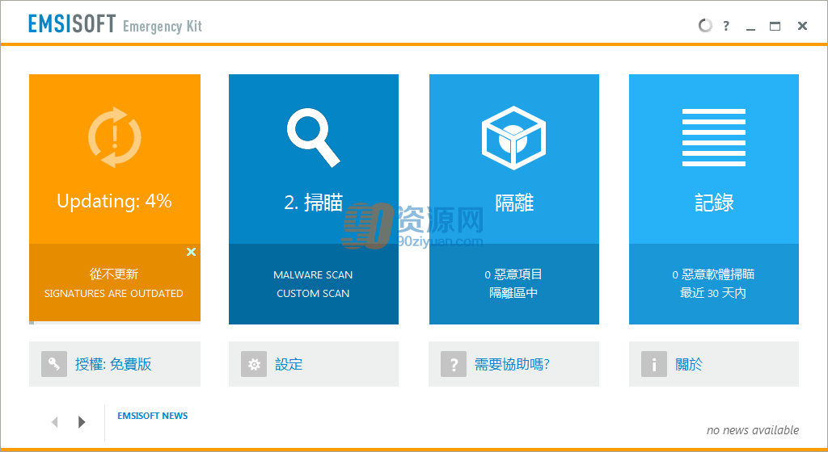
Task: Click the 2. 掃瞄 tile title
Action: [x=314, y=203]
